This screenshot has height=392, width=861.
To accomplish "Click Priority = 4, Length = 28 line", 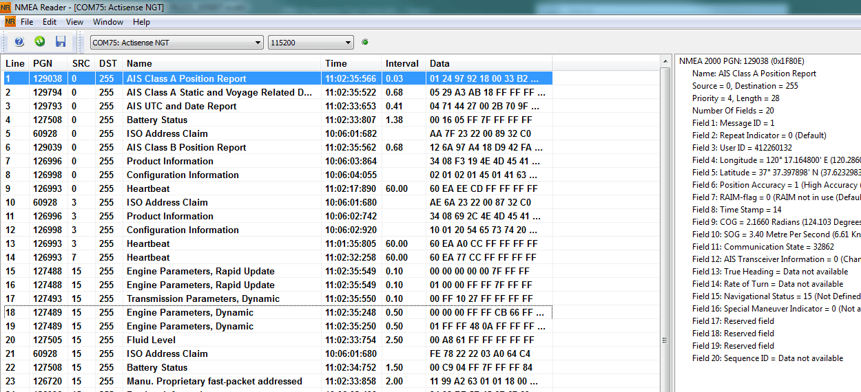I will [736, 98].
